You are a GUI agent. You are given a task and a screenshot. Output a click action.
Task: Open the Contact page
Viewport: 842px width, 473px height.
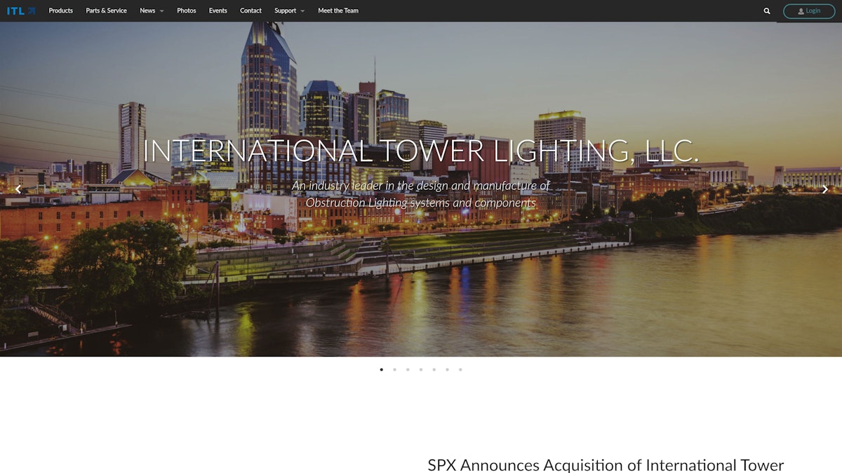pos(250,11)
